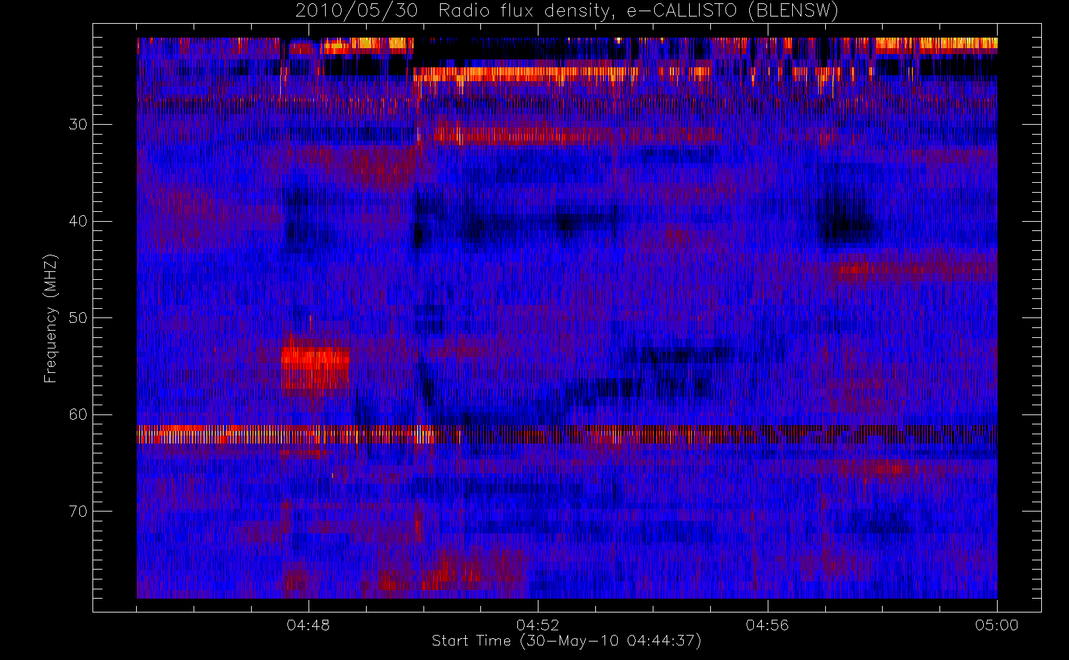Click the 'Start Time (30-May-10 04:44:37)' label
Image resolution: width=1069 pixels, height=660 pixels.
tap(566, 641)
